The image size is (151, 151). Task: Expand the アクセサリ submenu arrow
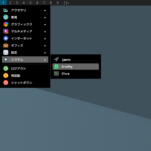pyautogui.click(x=45, y=10)
